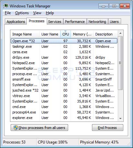The image size is (133, 148).
Task: Minimize the Task Manager window
Action: click(103, 6)
